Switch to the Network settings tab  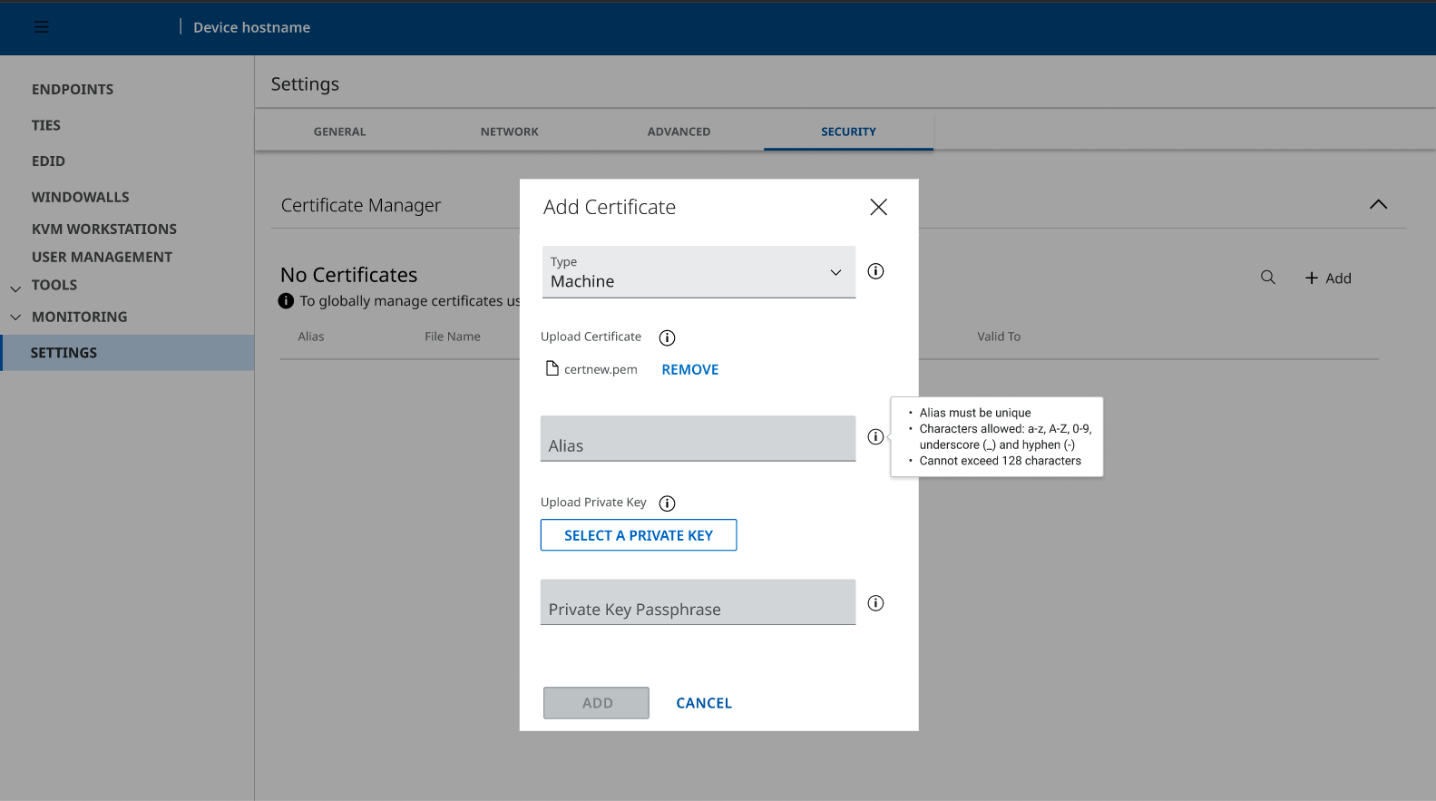pyautogui.click(x=509, y=132)
